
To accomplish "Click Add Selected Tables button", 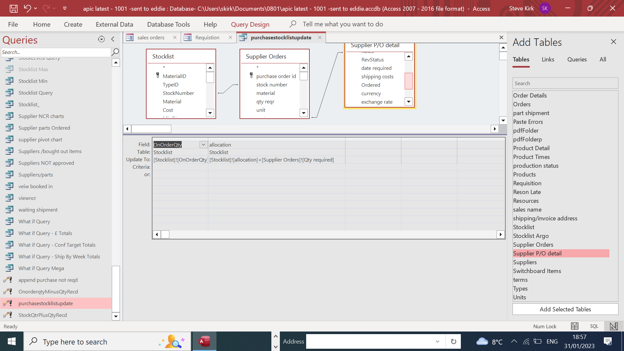I will coord(565,309).
